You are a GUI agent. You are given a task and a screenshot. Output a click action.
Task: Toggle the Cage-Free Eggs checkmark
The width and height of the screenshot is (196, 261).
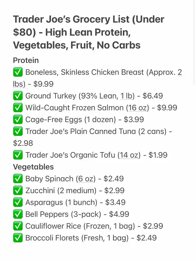17,120
